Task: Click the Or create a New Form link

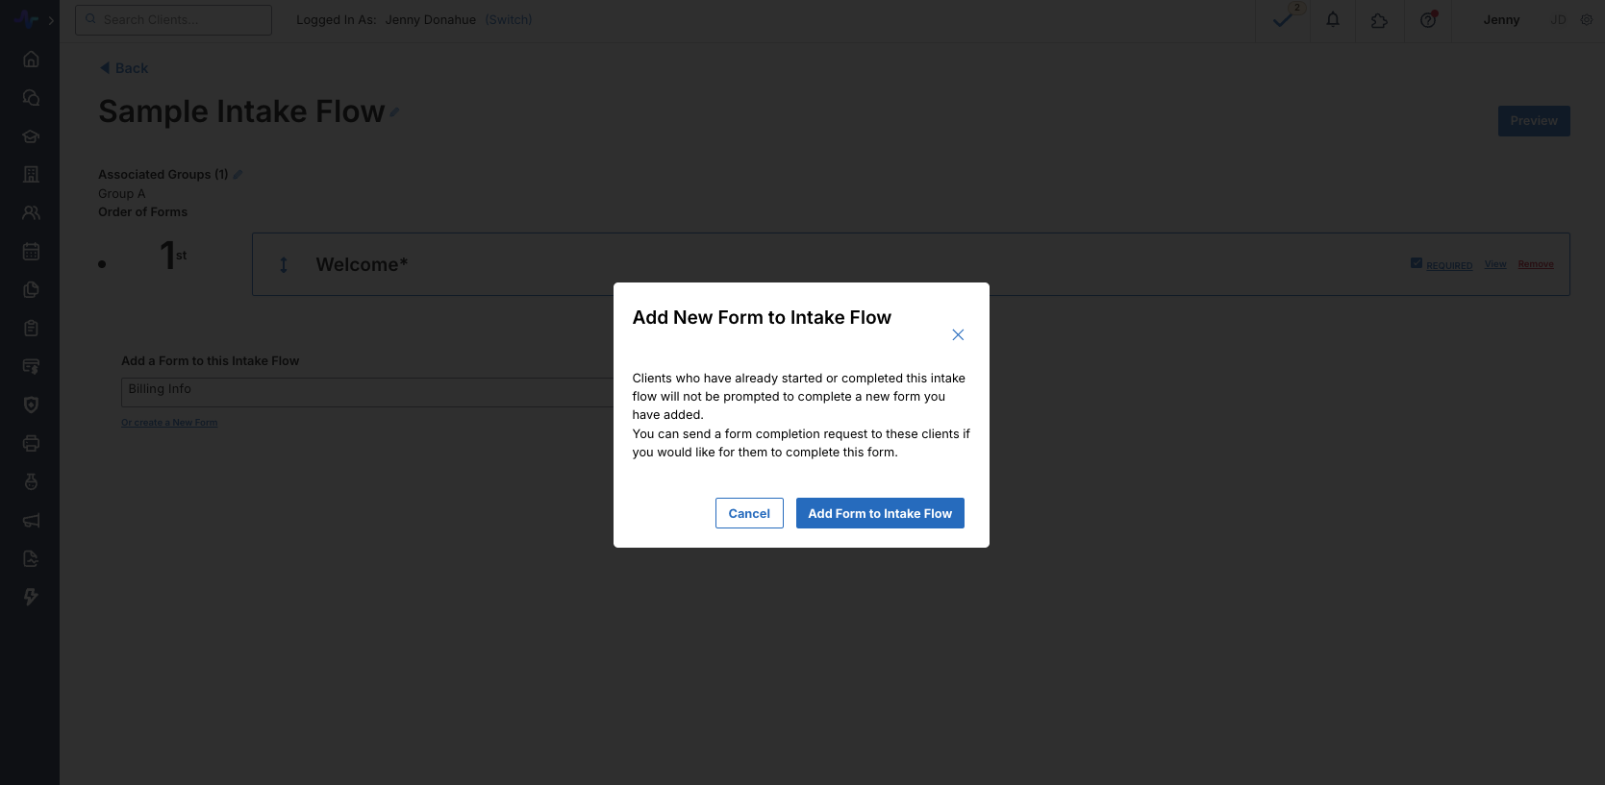Action: click(x=169, y=423)
